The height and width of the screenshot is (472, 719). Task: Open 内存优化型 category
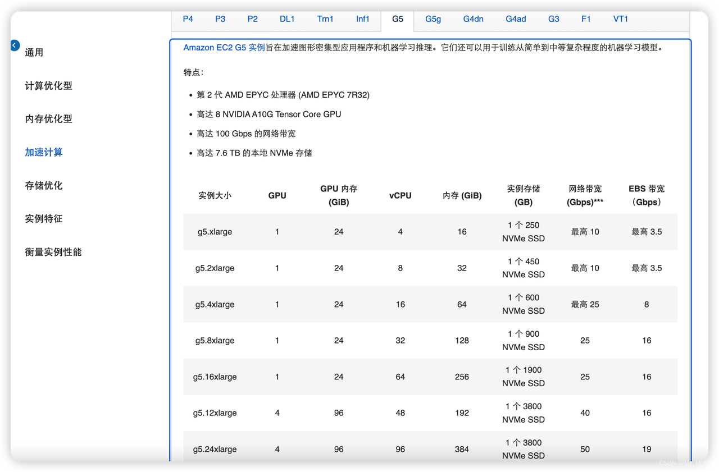48,118
